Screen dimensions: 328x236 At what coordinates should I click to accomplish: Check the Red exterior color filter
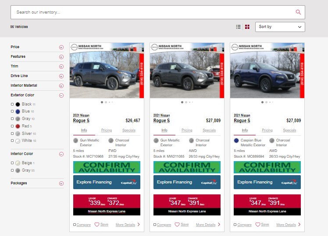click(x=12, y=126)
